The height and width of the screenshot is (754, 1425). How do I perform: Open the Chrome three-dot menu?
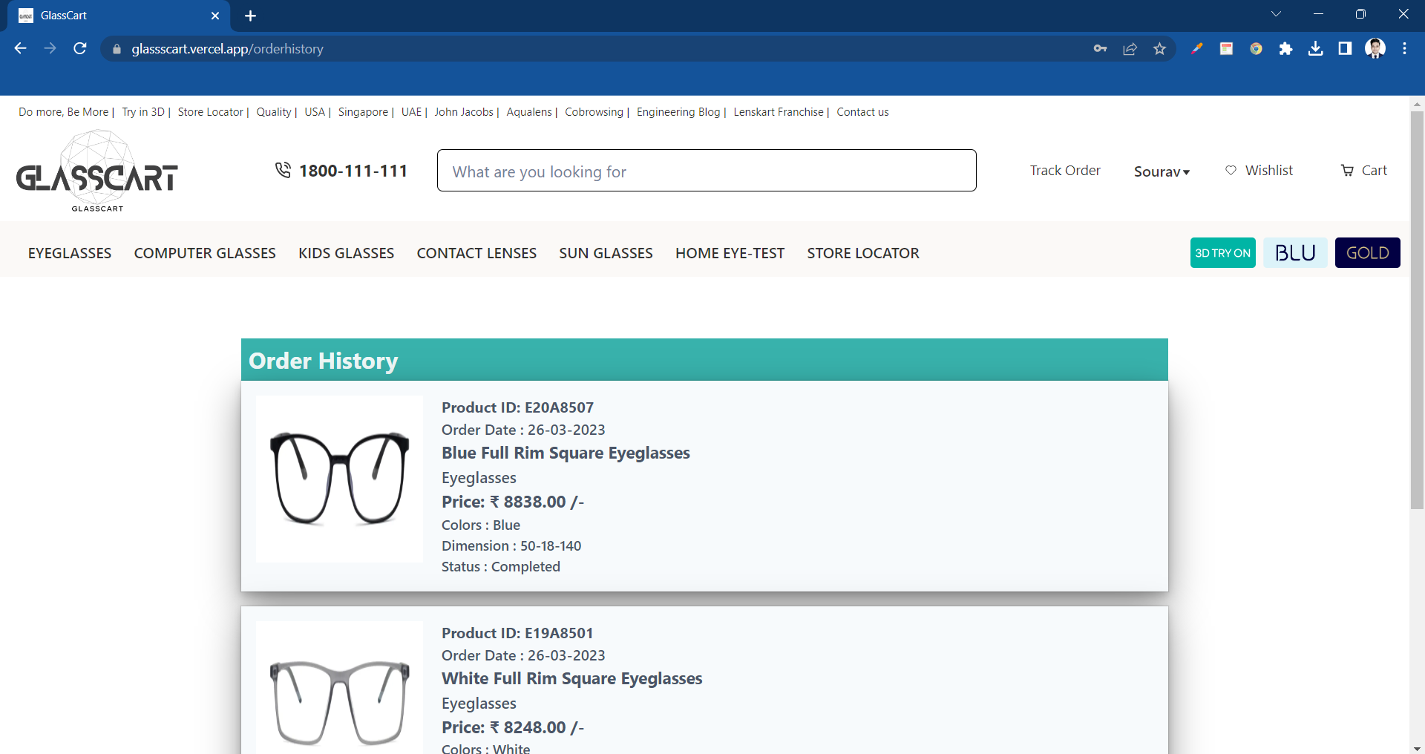1404,49
